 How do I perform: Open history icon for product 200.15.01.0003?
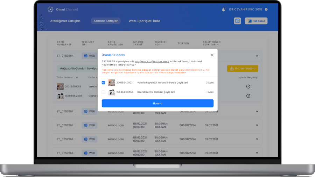pyautogui.click(x=248, y=86)
